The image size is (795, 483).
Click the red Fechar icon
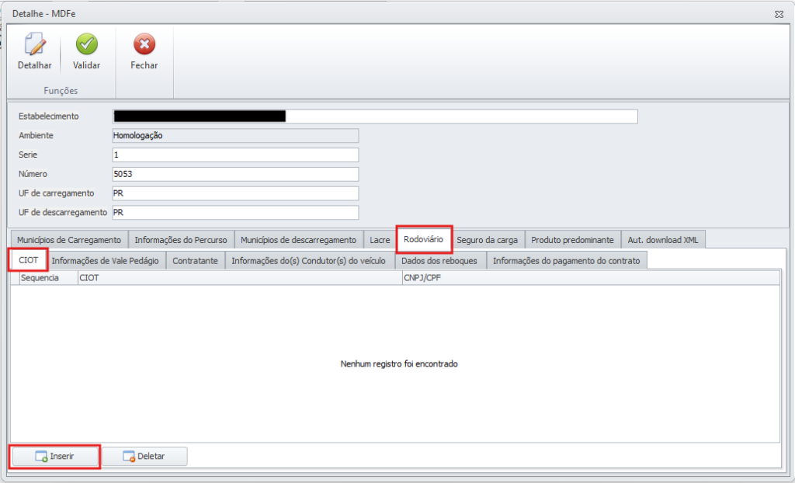click(144, 46)
